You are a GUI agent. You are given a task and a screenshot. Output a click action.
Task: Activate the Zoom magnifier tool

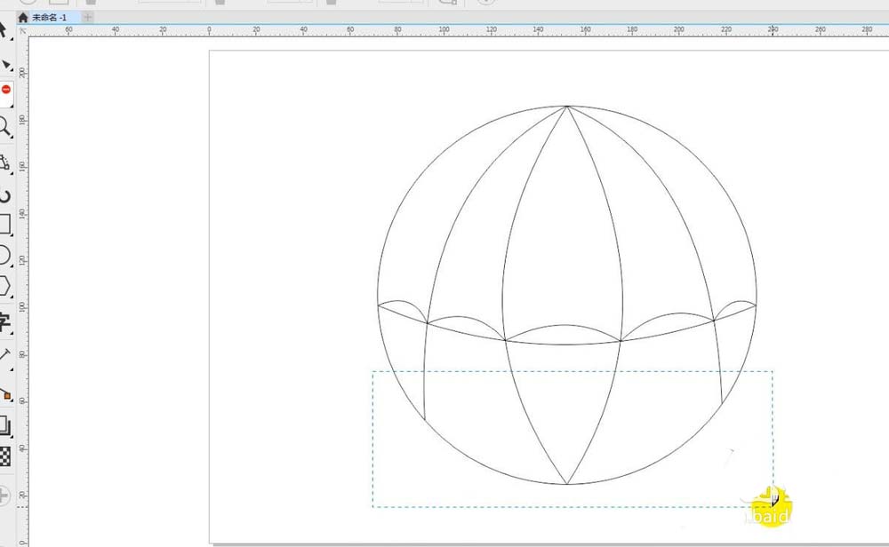(x=4, y=126)
